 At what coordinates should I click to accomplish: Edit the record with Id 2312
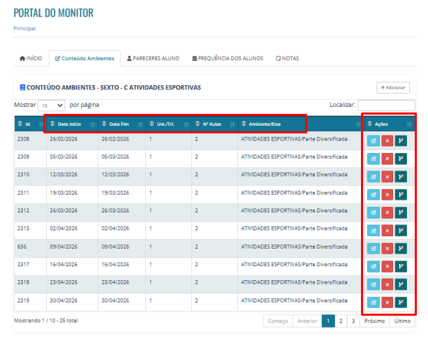tap(374, 212)
